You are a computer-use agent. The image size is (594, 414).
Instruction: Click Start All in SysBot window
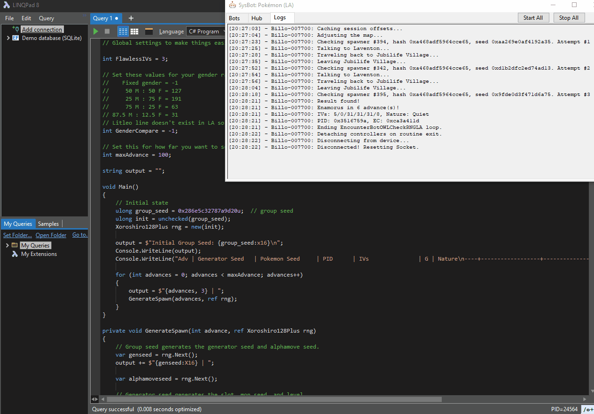(x=533, y=17)
